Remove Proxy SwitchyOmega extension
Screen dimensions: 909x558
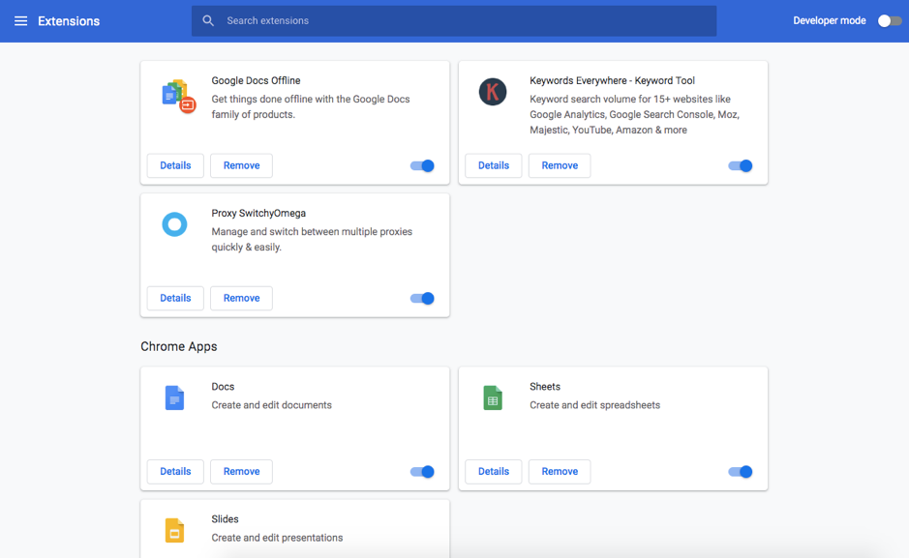[x=241, y=298]
